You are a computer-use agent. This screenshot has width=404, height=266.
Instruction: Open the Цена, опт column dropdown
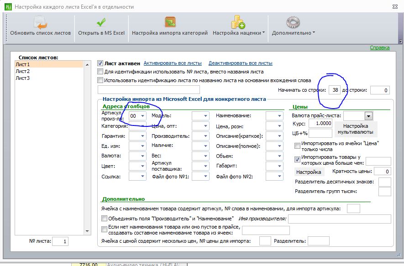205,126
